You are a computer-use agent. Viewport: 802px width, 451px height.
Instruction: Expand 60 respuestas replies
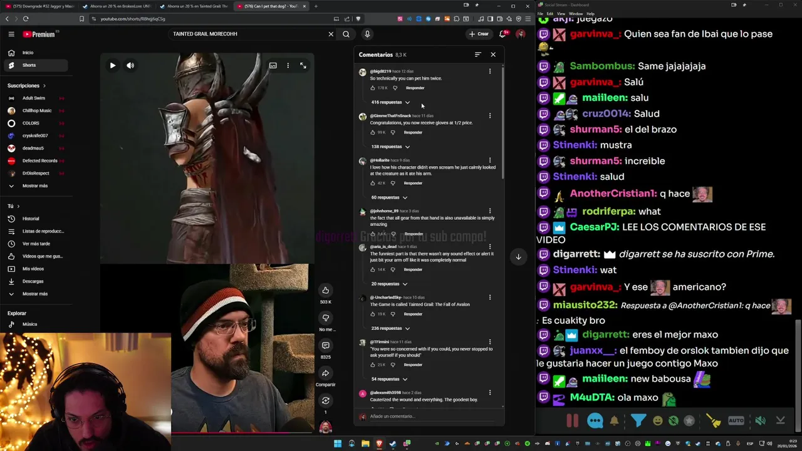(x=389, y=197)
